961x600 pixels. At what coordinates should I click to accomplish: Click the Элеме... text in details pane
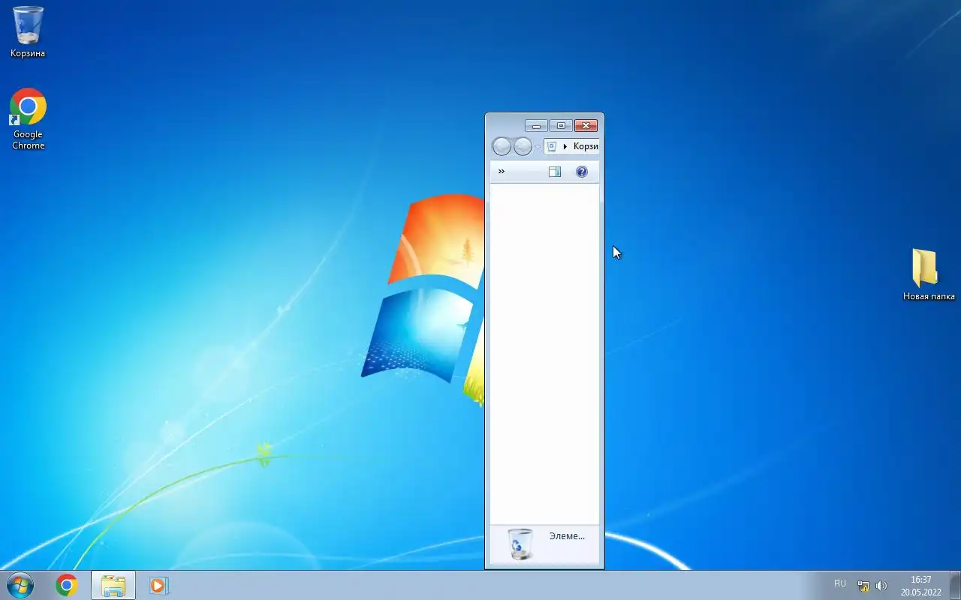click(x=567, y=536)
